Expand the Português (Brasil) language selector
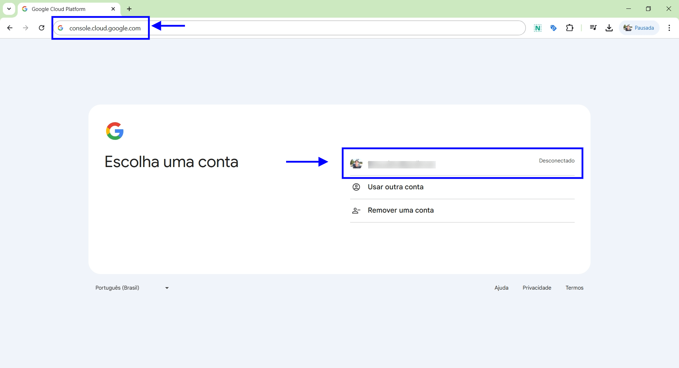This screenshot has height=368, width=679. (132, 288)
